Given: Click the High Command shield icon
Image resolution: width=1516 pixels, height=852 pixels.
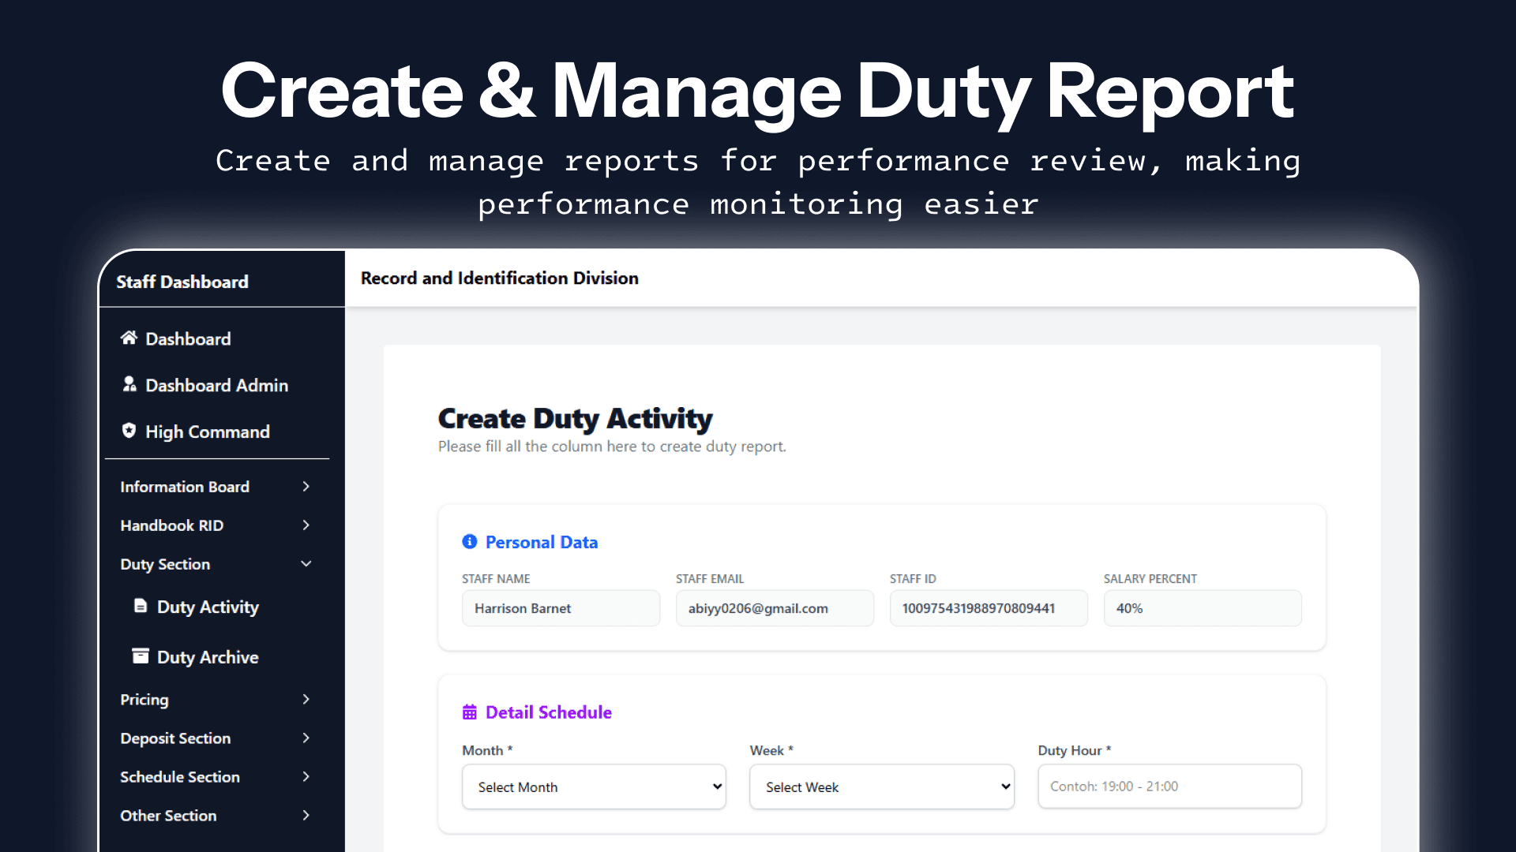Looking at the screenshot, I should point(129,431).
